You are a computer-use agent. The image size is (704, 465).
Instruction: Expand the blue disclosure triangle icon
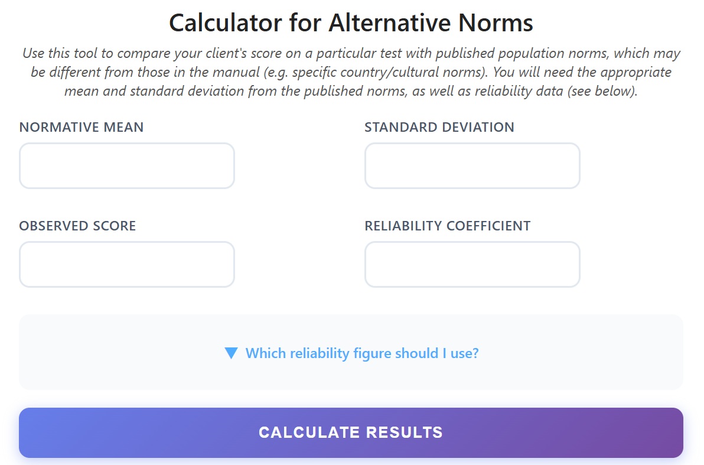click(x=232, y=353)
